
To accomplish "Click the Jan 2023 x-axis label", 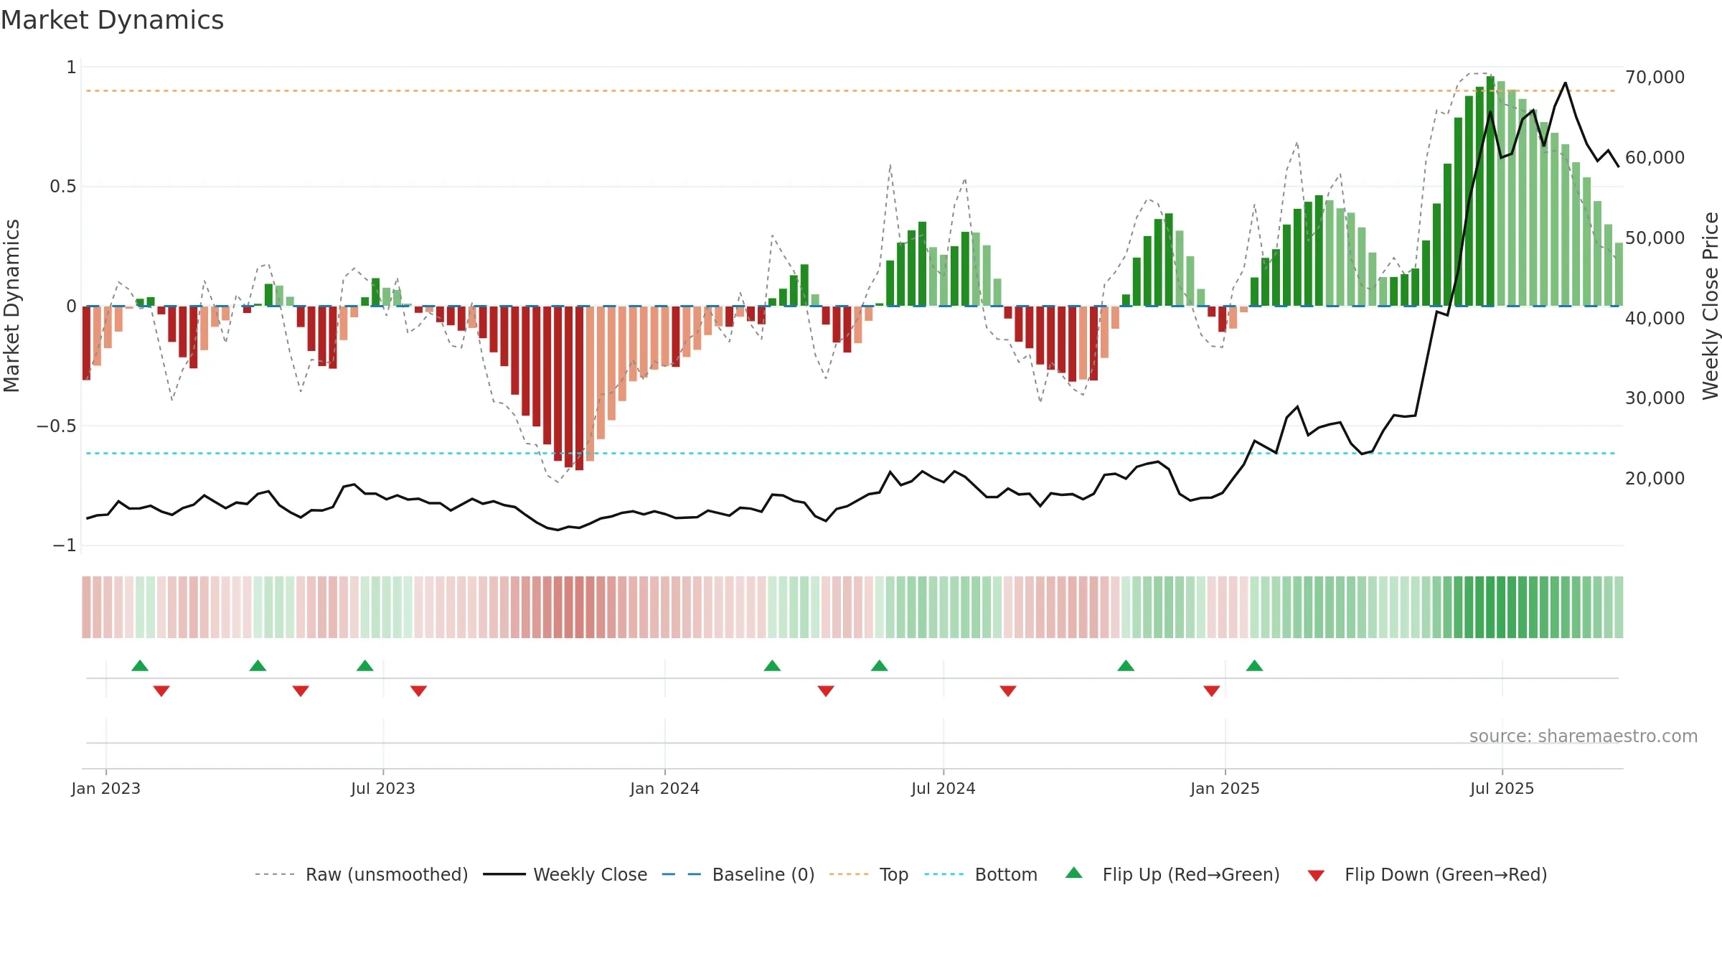I will [x=106, y=788].
